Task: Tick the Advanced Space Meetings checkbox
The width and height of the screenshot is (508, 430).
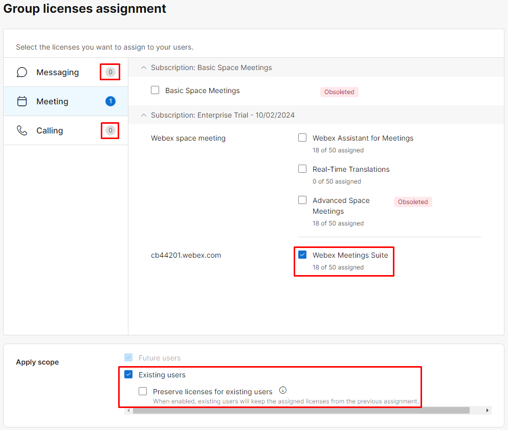Action: (x=302, y=200)
